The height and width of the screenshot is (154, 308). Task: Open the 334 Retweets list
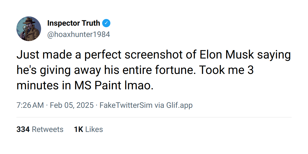pyautogui.click(x=40, y=129)
